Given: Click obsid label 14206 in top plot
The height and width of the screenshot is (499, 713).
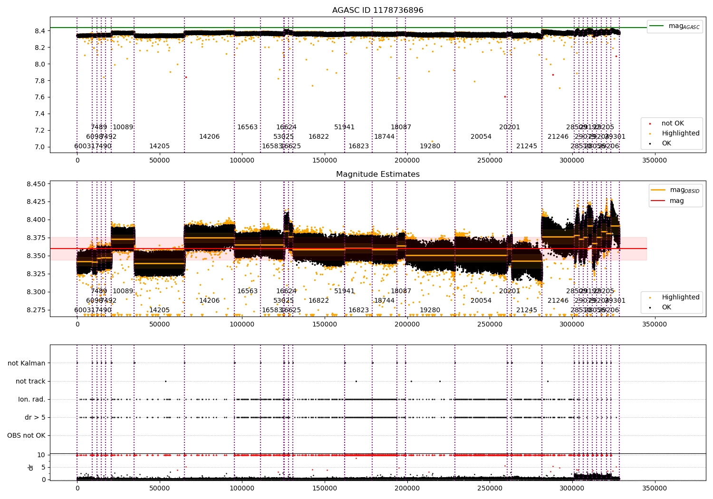Looking at the screenshot, I should [x=210, y=137].
